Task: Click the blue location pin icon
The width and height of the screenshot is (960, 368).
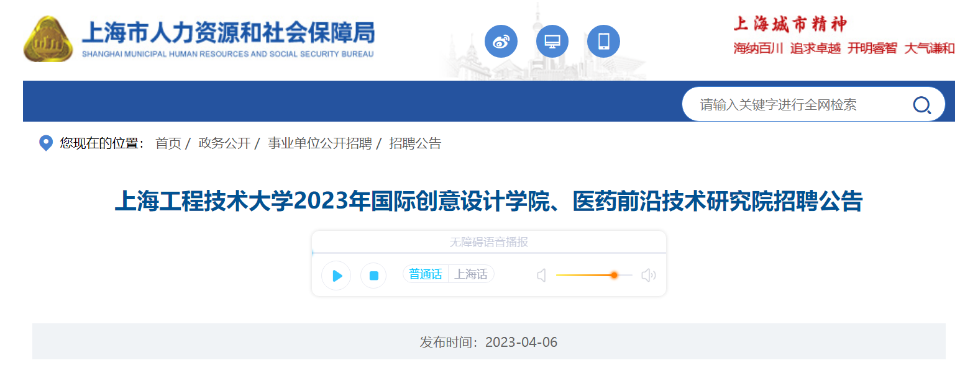Action: point(45,143)
